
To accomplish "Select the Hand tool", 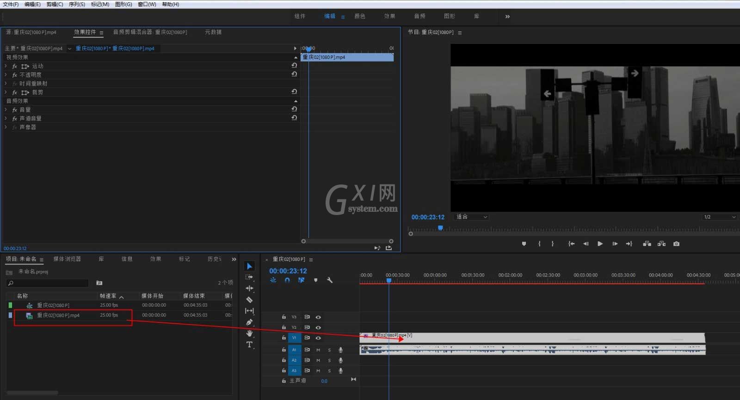I will coord(249,333).
